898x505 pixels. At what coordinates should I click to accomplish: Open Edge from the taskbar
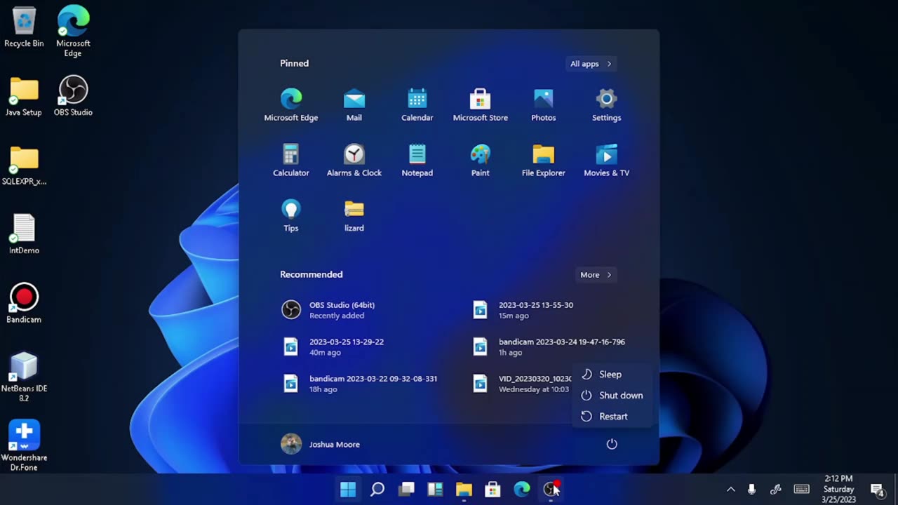(x=522, y=489)
